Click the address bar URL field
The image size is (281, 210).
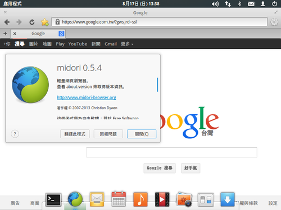point(159,22)
